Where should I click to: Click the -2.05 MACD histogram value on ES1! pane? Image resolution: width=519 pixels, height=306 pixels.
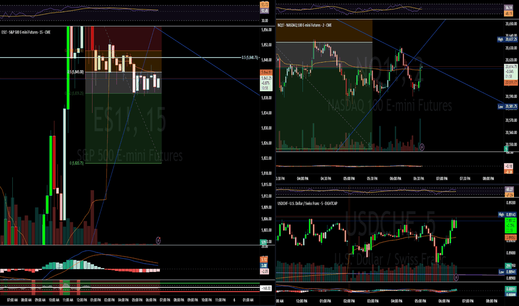click(x=265, y=272)
